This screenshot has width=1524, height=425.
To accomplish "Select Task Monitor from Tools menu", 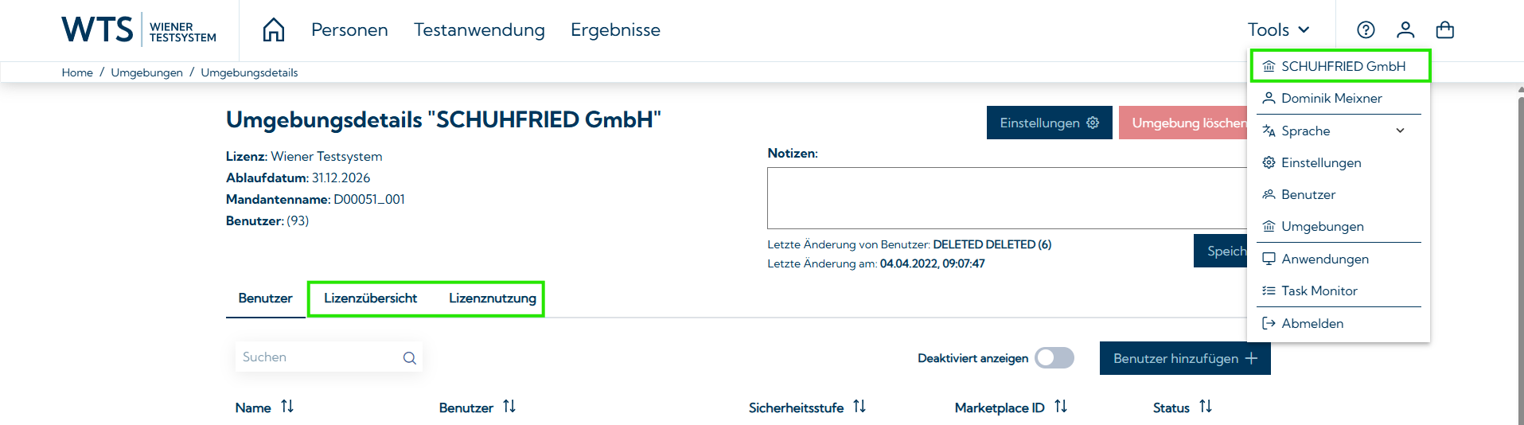I will coord(1319,291).
